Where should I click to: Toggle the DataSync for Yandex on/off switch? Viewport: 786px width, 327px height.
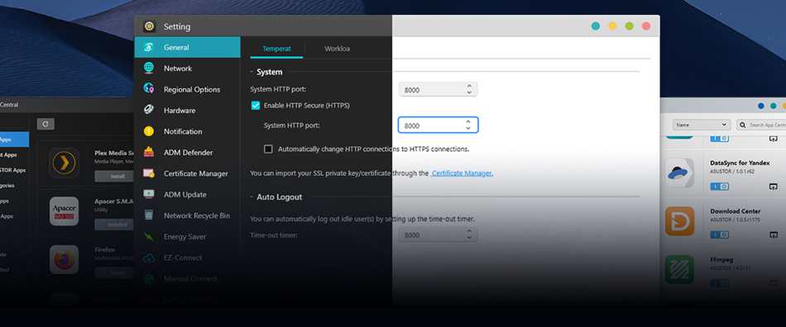(719, 187)
